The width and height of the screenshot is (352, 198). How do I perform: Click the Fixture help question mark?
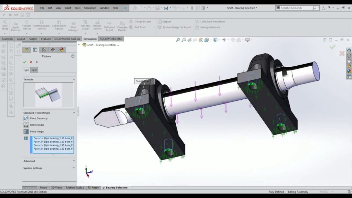pyautogui.click(x=73, y=56)
